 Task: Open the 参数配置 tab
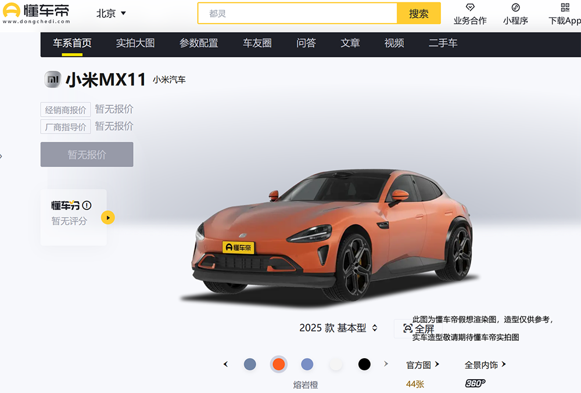click(x=199, y=43)
